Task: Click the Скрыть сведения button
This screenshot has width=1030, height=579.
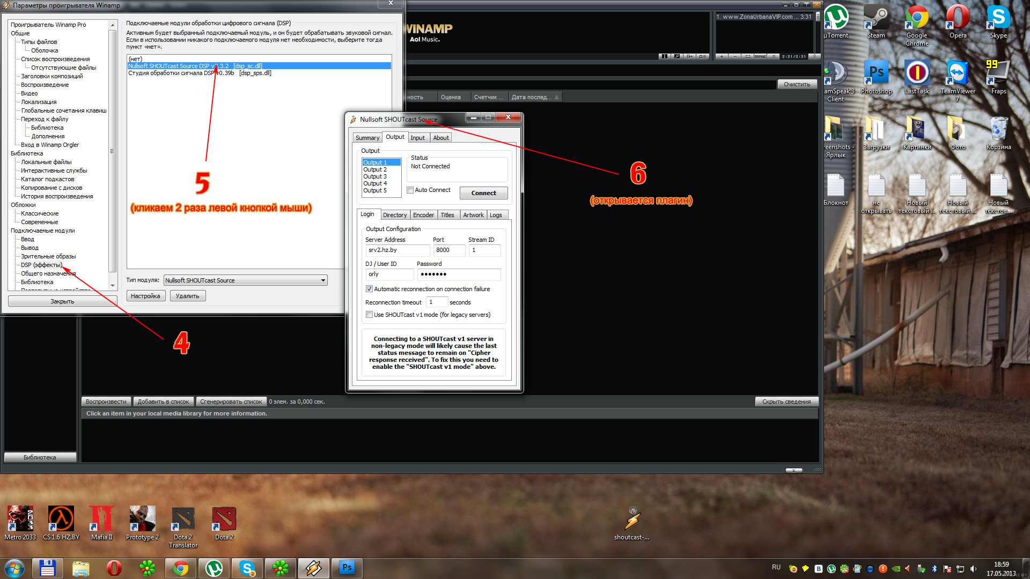Action: click(786, 402)
